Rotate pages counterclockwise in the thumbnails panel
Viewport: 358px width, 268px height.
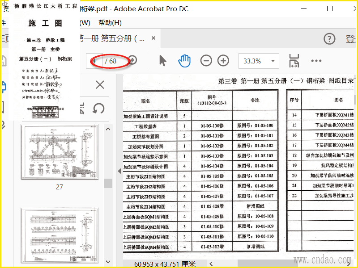[98, 108]
